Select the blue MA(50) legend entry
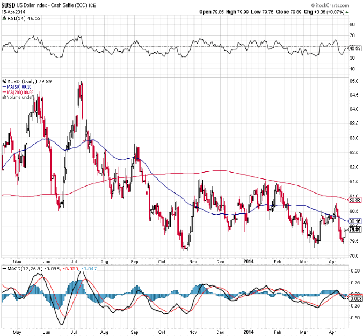The image size is (363, 336). (19, 85)
